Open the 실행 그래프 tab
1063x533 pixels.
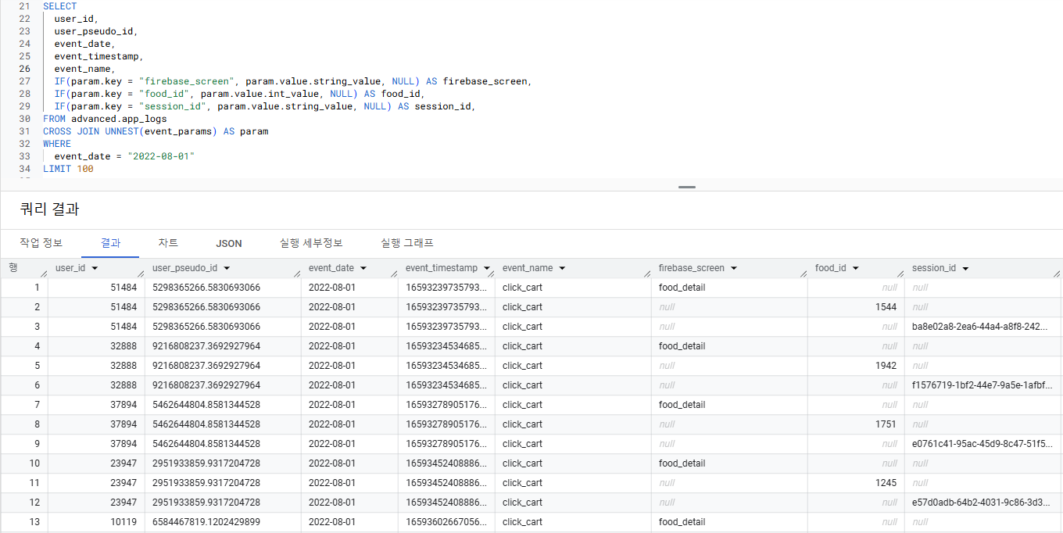pos(407,243)
